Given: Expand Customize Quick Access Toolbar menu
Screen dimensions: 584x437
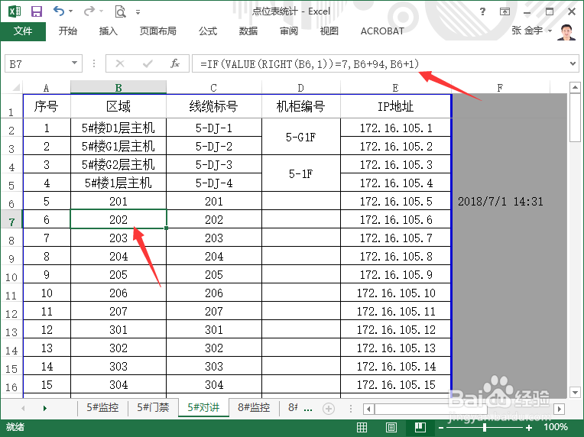Looking at the screenshot, I should (138, 12).
